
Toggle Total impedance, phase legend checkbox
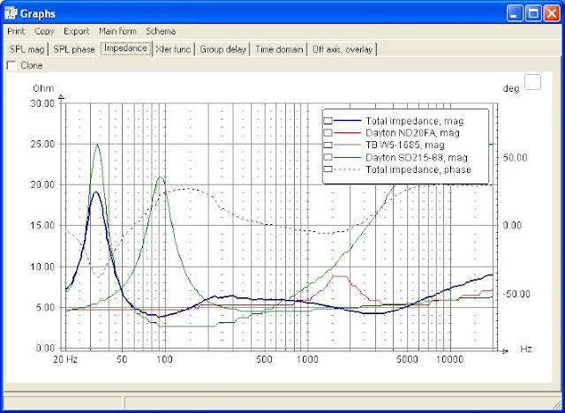(329, 169)
